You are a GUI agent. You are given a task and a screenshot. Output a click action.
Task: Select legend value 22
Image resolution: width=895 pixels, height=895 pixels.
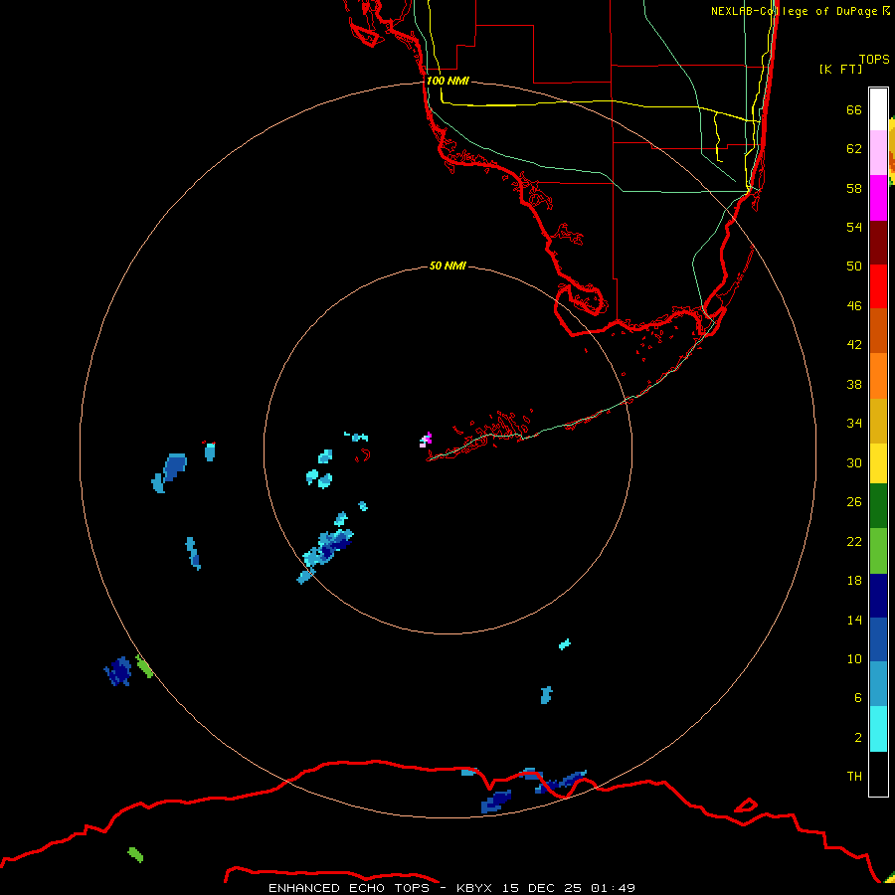tap(854, 542)
